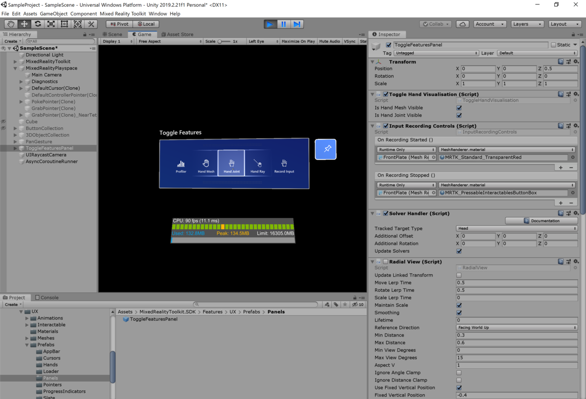Image resolution: width=586 pixels, height=399 pixels.
Task: Open the Mixed Reality Toolkit menu
Action: click(x=123, y=14)
